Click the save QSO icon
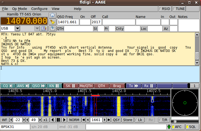Viewport: 201px width, 131px height. coord(52,28)
